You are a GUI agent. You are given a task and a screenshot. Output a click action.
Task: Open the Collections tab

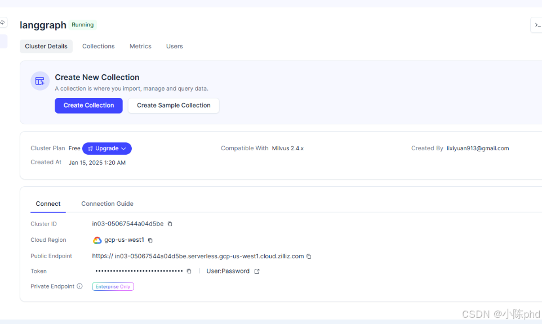98,46
